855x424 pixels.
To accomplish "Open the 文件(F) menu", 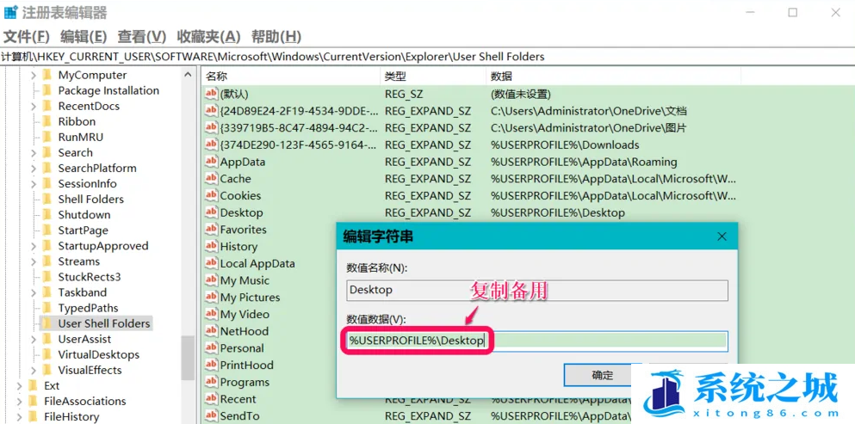I will tap(26, 37).
